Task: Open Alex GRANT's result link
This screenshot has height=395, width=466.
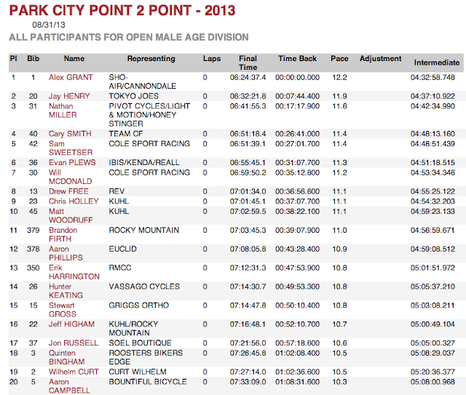Action: 71,78
